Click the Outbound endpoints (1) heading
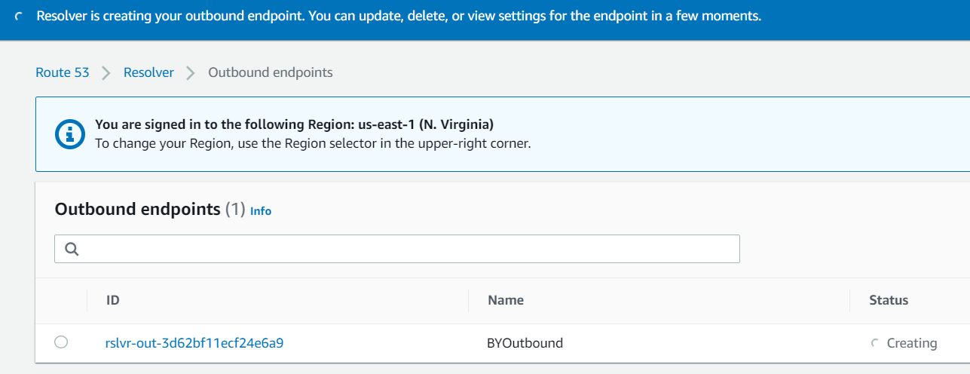Image resolution: width=970 pixels, height=374 pixels. [150, 209]
